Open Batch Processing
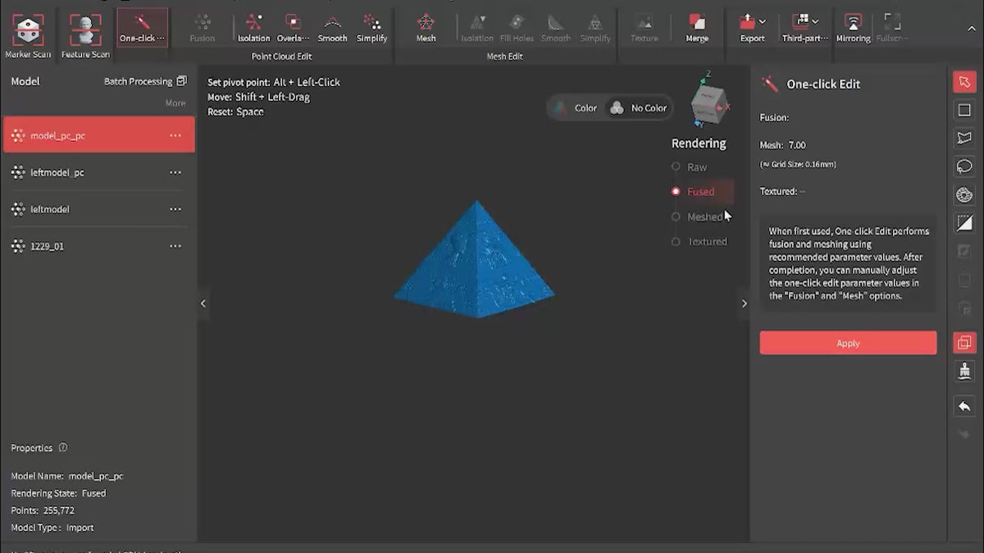This screenshot has height=553, width=984. (145, 81)
